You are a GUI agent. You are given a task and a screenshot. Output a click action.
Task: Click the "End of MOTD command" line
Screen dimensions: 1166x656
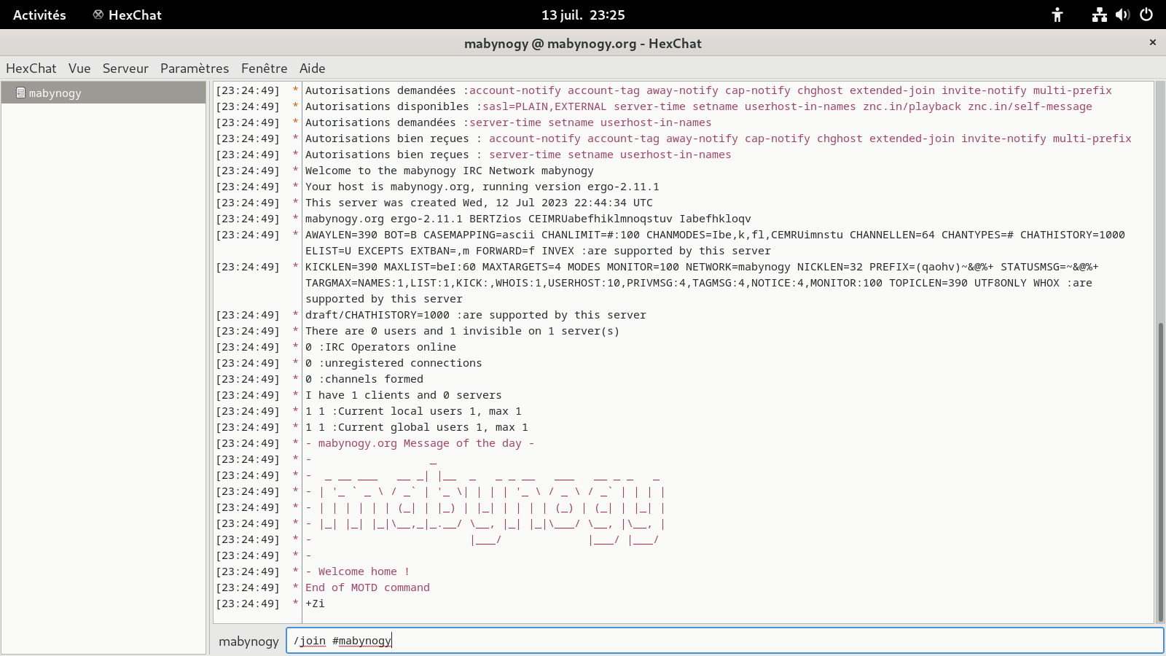click(x=367, y=587)
